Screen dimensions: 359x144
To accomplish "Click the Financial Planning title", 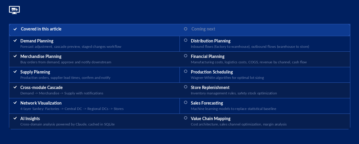I will click(x=208, y=56).
